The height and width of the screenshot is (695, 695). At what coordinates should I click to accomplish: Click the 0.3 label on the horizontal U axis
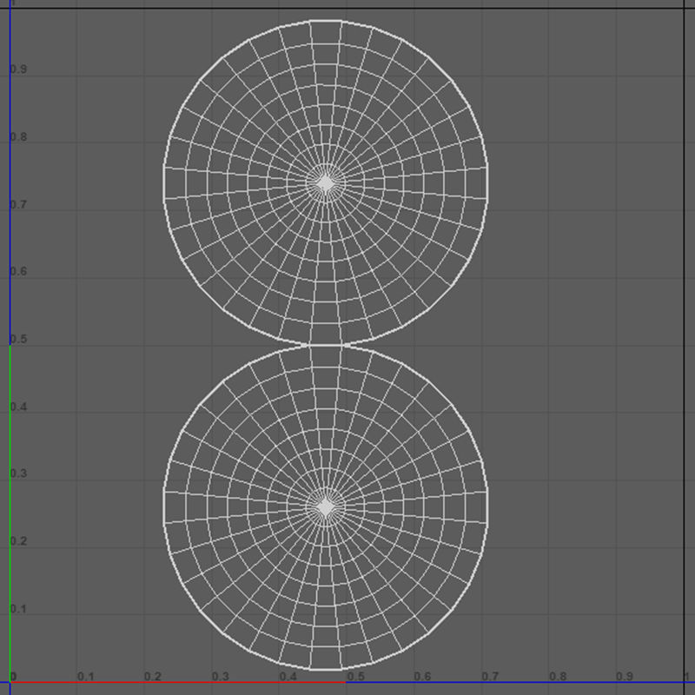[x=221, y=677]
